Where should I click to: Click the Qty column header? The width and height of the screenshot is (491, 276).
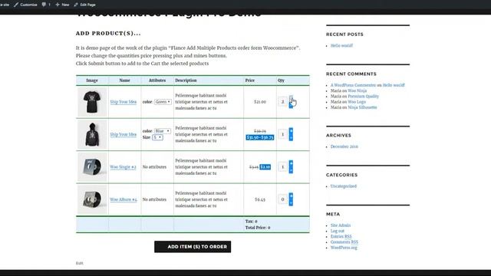pyautogui.click(x=281, y=80)
